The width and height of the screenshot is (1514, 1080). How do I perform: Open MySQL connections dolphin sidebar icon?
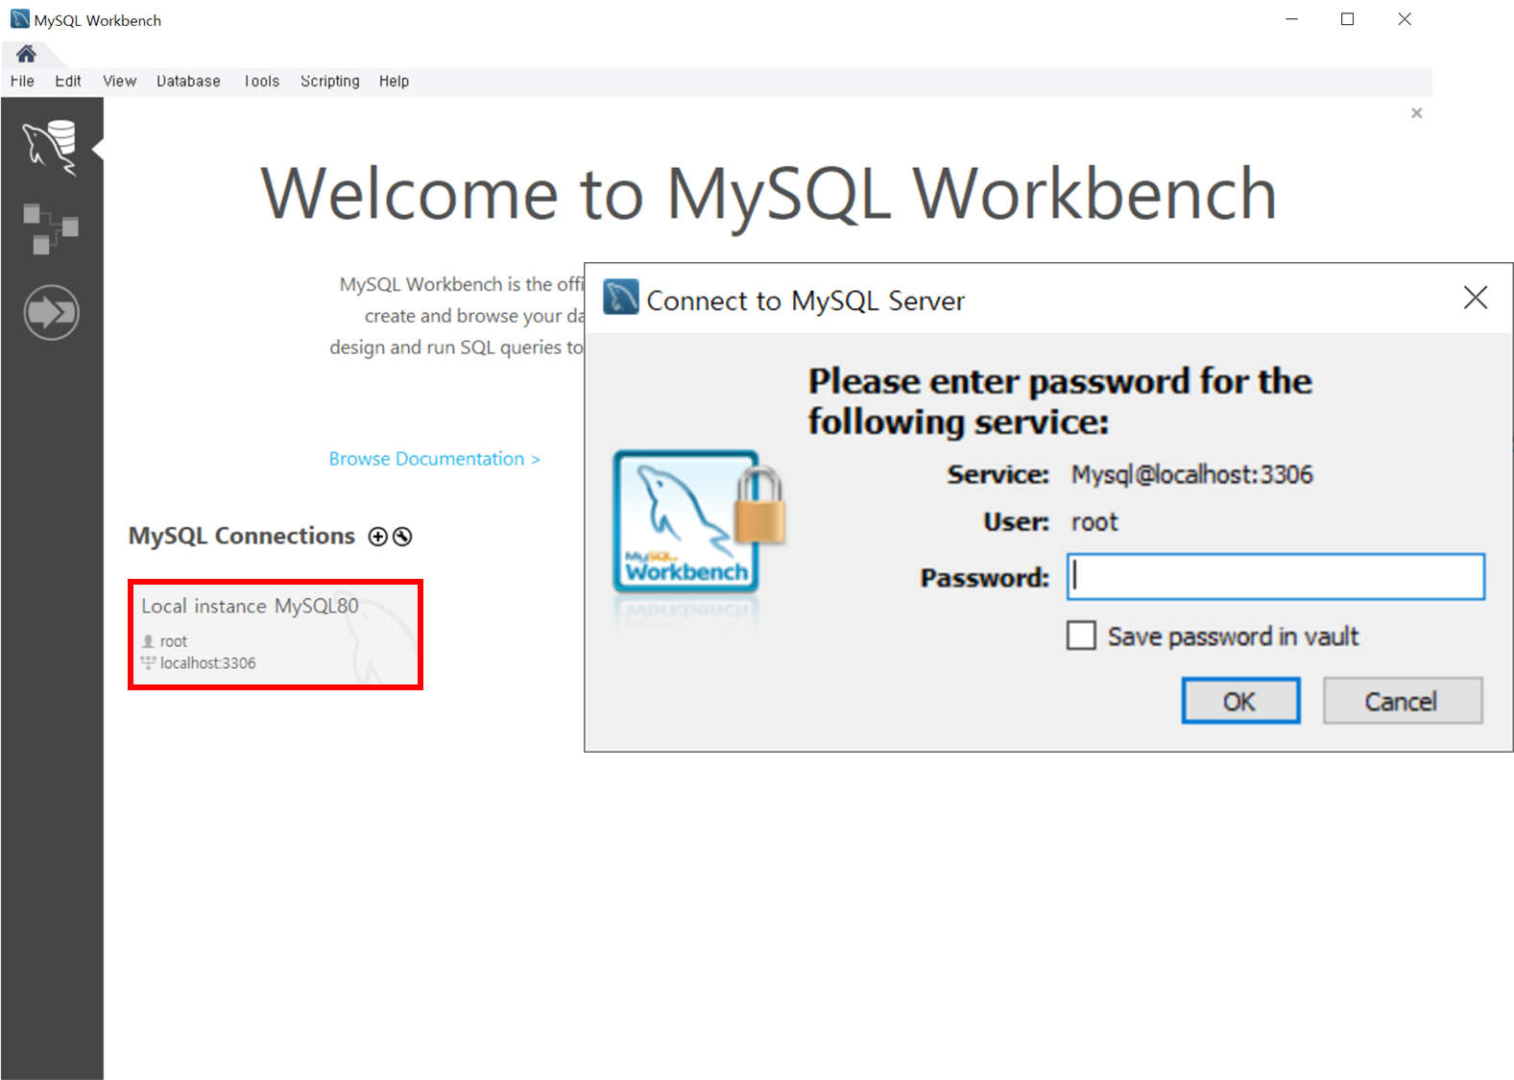tap(50, 147)
